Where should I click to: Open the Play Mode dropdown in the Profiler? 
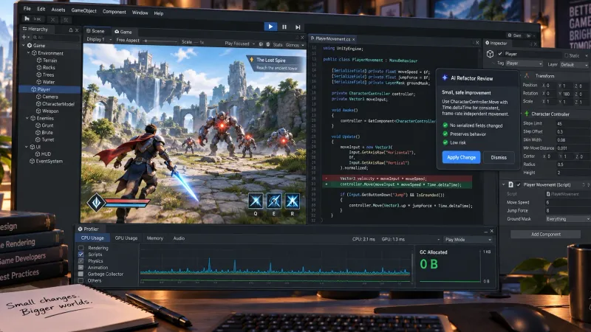(x=468, y=239)
